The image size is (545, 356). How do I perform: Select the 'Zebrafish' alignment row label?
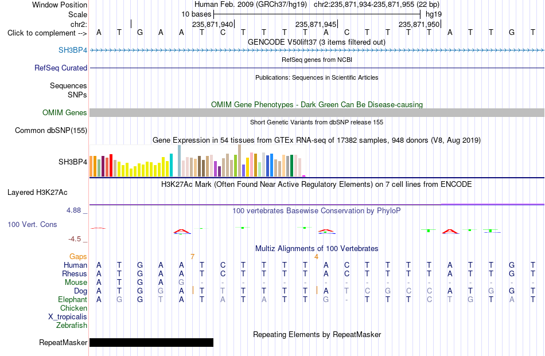tap(72, 326)
